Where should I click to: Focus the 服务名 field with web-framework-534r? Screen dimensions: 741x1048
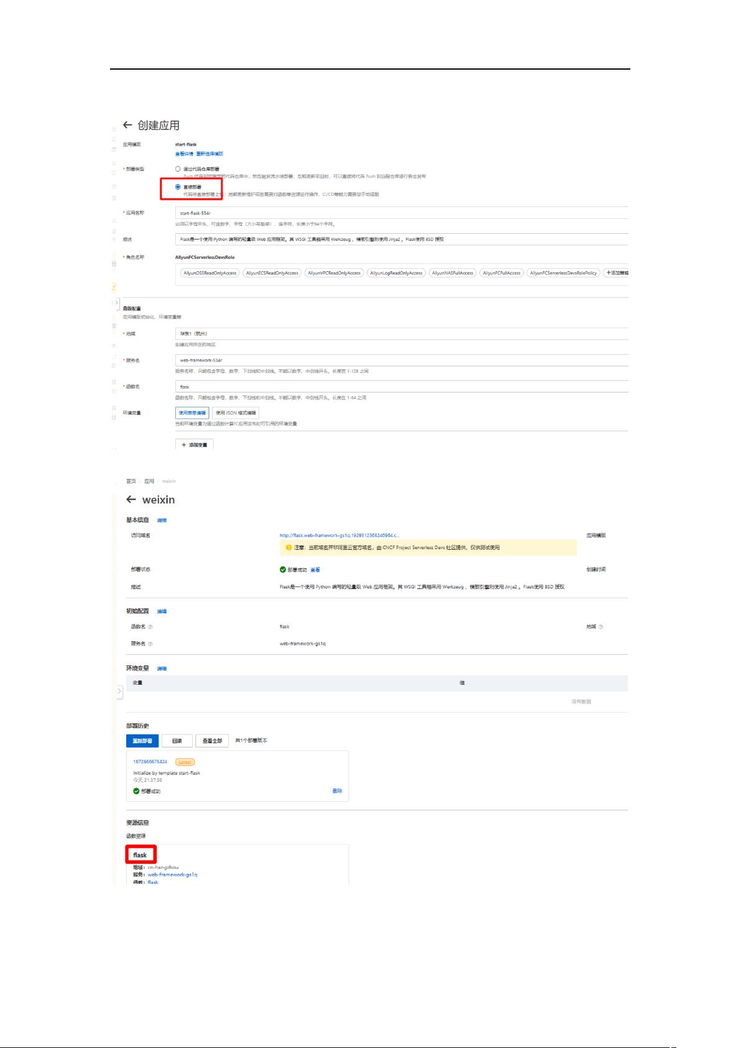(x=402, y=360)
